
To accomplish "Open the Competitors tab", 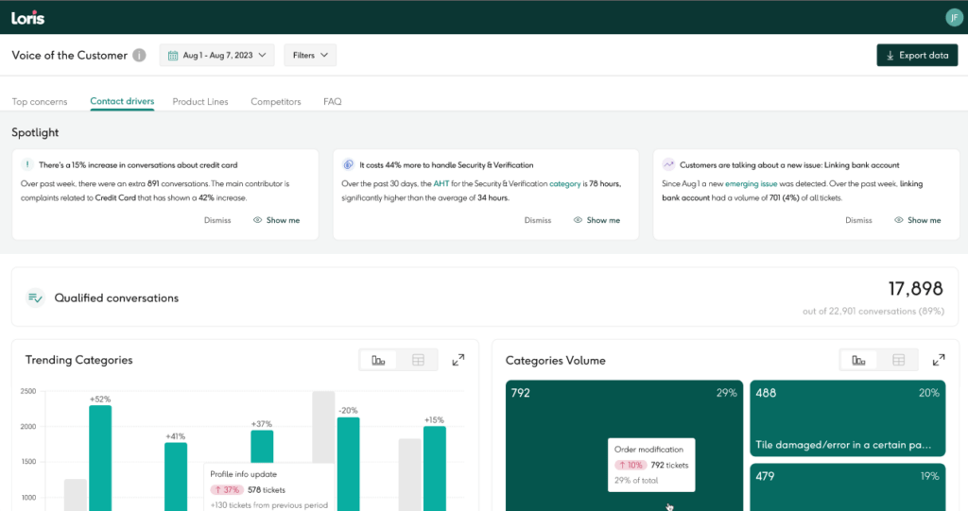I will 275,101.
